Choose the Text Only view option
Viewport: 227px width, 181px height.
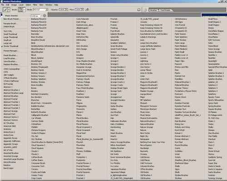coord(8,31)
